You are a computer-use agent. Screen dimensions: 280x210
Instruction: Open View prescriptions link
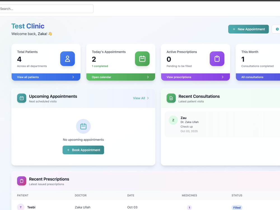(195, 77)
